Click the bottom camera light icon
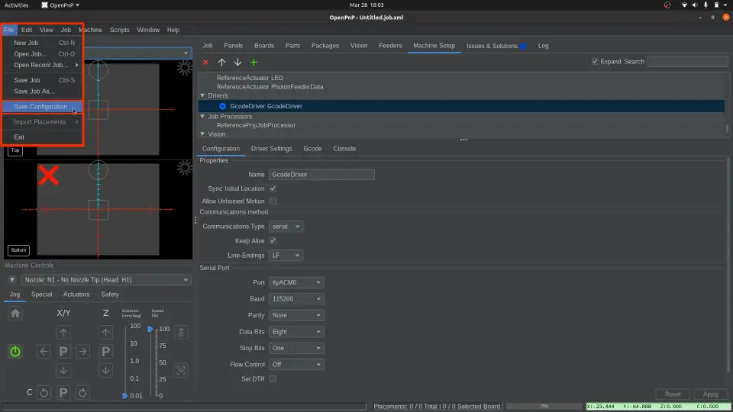The width and height of the screenshot is (733, 412). [185, 168]
